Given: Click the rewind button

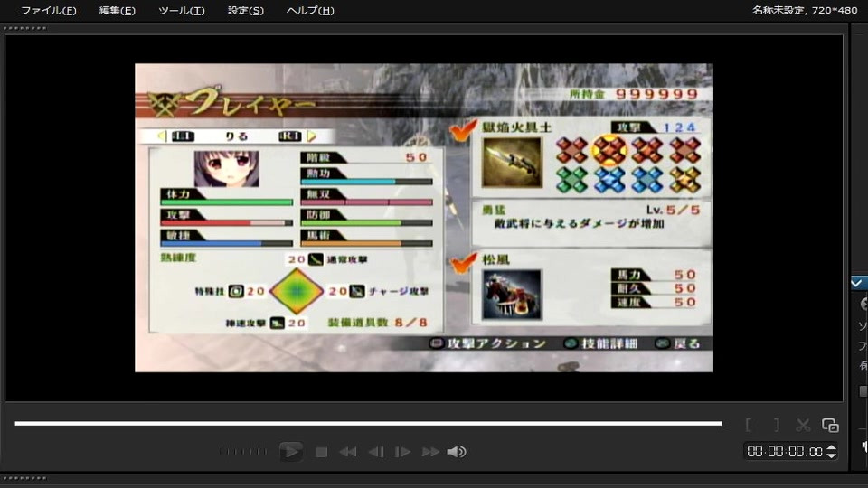Looking at the screenshot, I should point(347,452).
